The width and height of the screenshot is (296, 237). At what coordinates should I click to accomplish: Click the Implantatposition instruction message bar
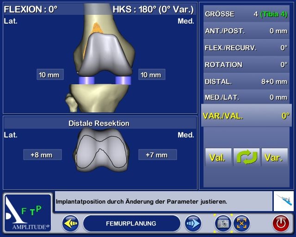tap(163, 201)
